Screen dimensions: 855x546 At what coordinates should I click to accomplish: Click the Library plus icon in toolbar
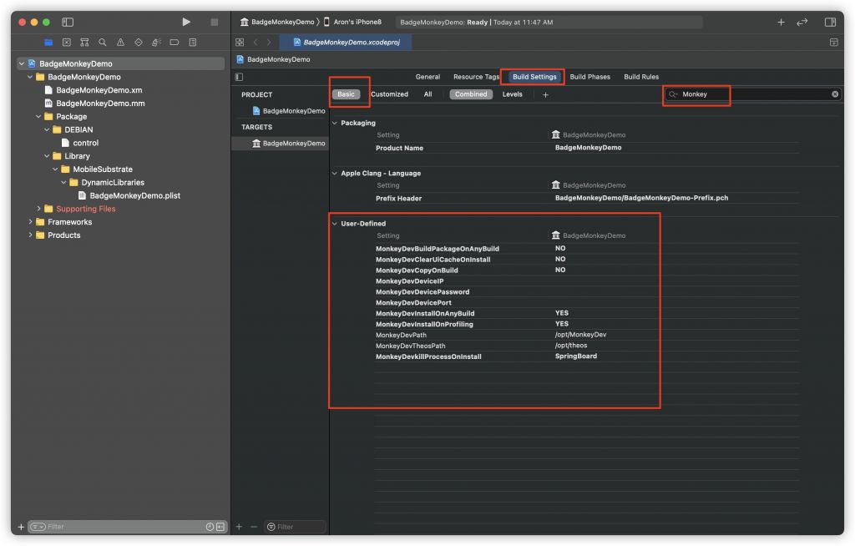click(x=781, y=22)
